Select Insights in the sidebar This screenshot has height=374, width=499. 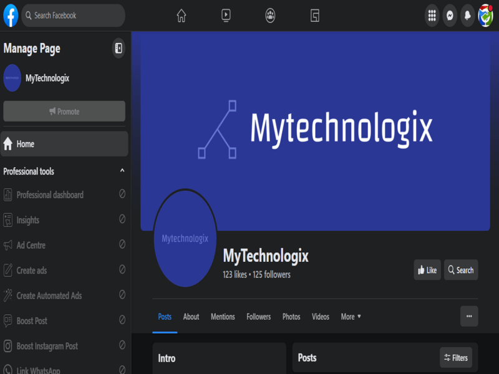pos(28,220)
